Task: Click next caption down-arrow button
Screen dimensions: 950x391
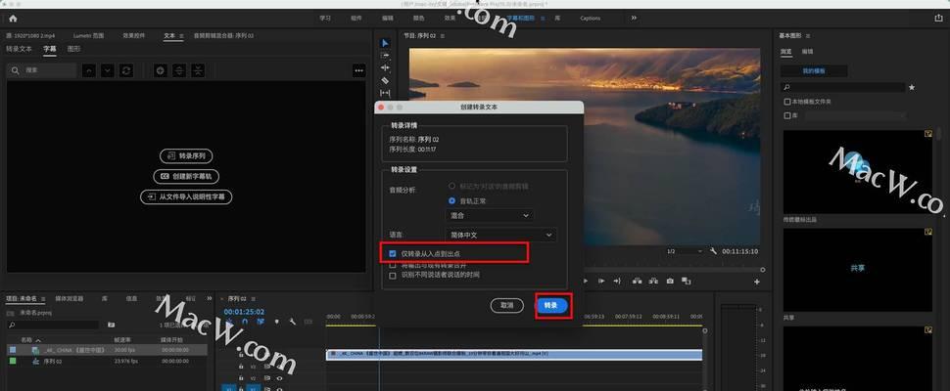Action: tap(107, 70)
